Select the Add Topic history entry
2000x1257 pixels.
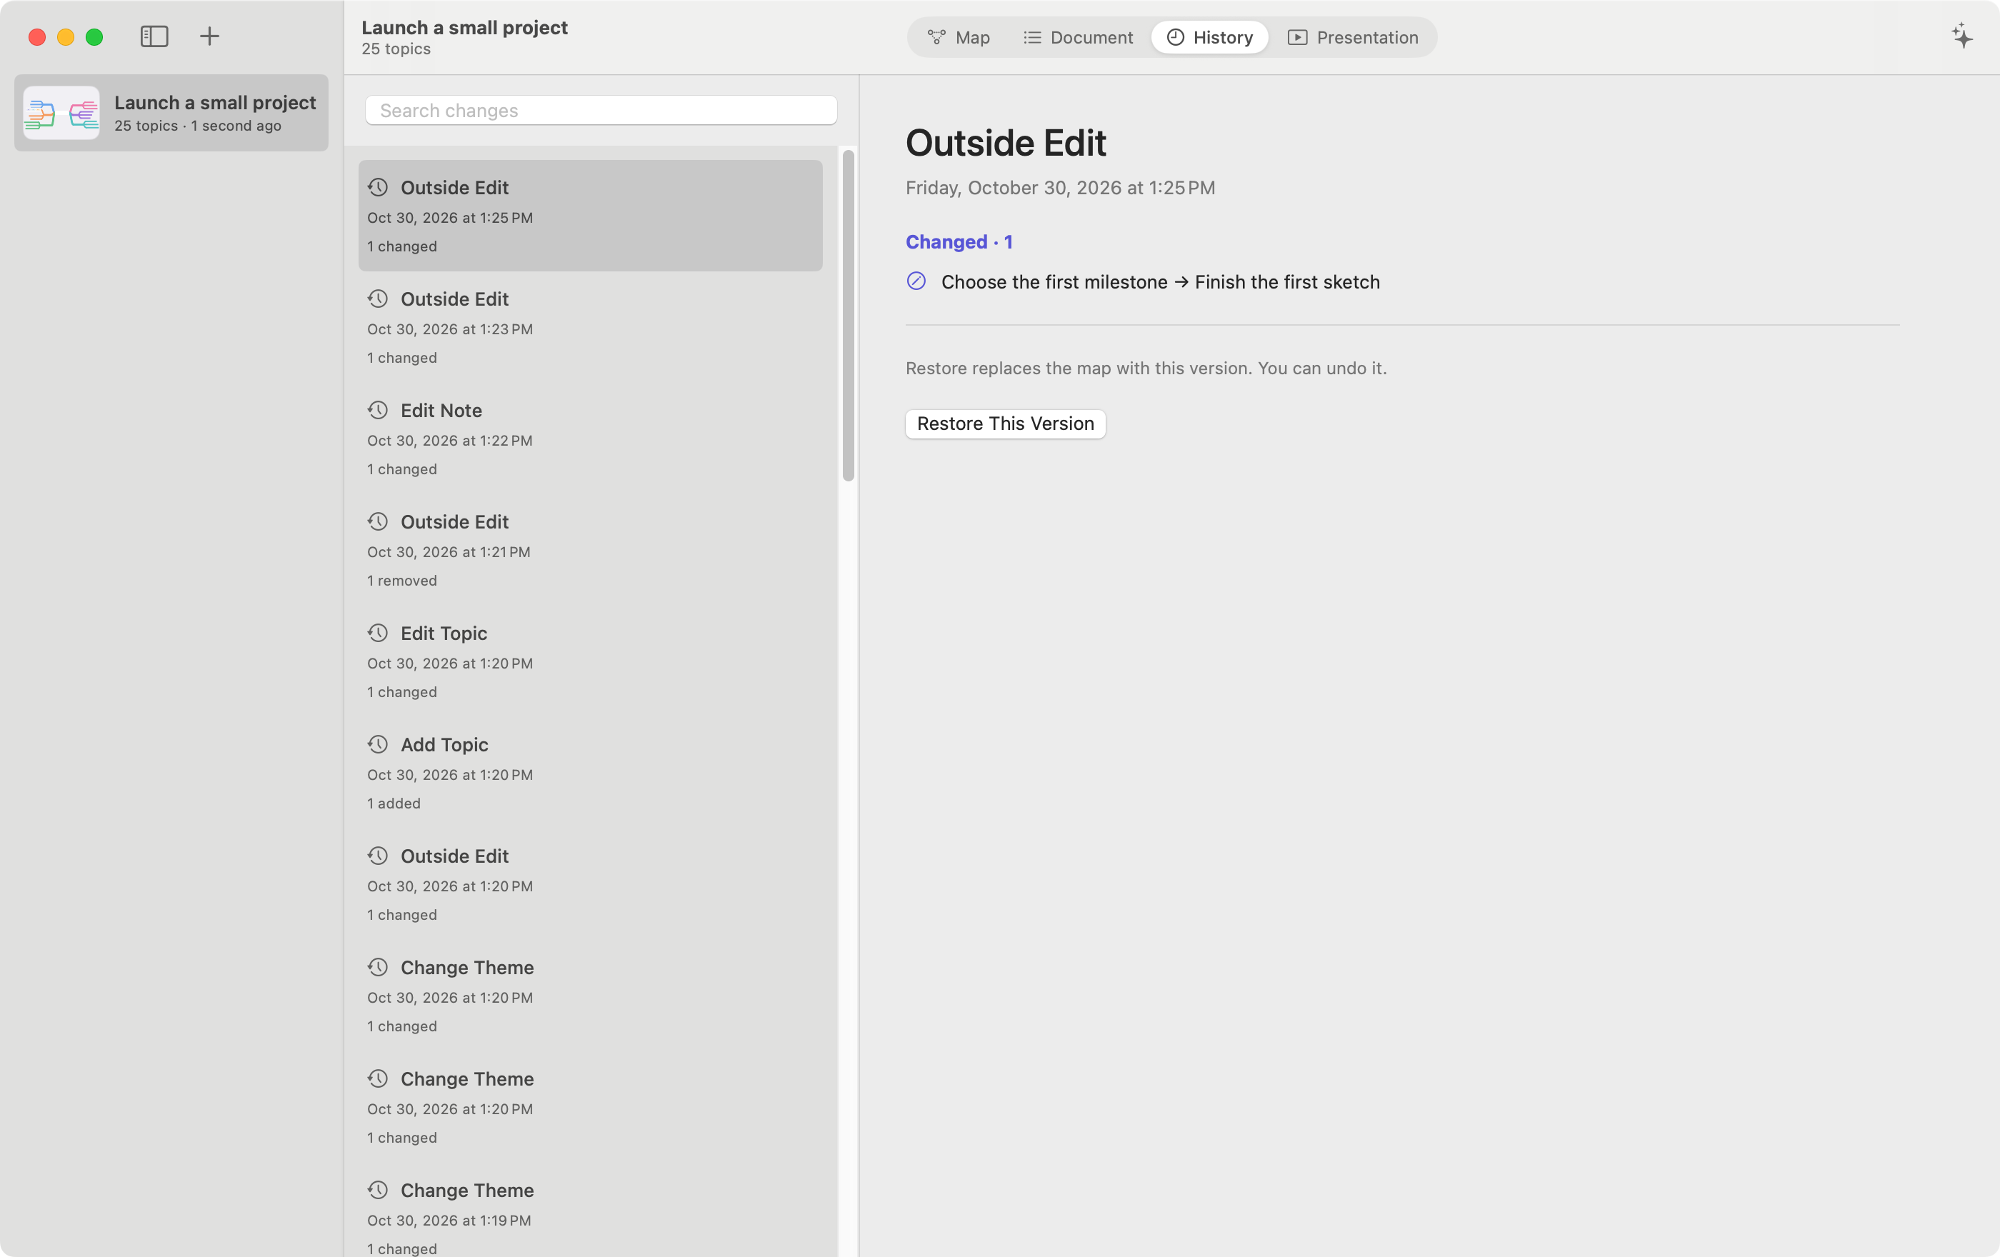591,773
